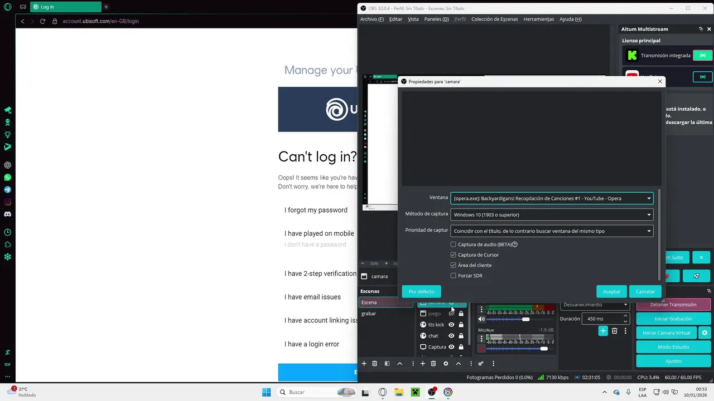Select the grabar scene

(x=385, y=314)
